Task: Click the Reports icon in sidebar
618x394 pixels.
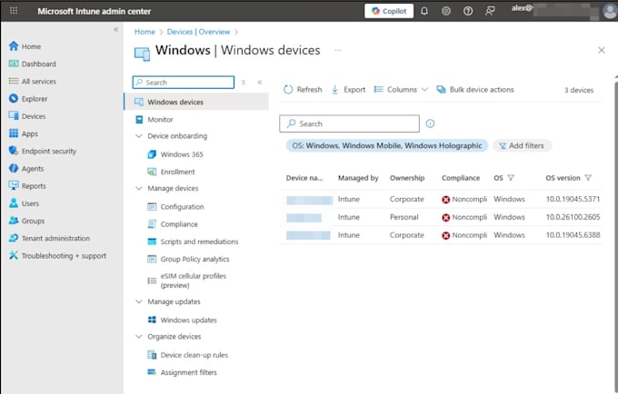Action: coord(14,185)
